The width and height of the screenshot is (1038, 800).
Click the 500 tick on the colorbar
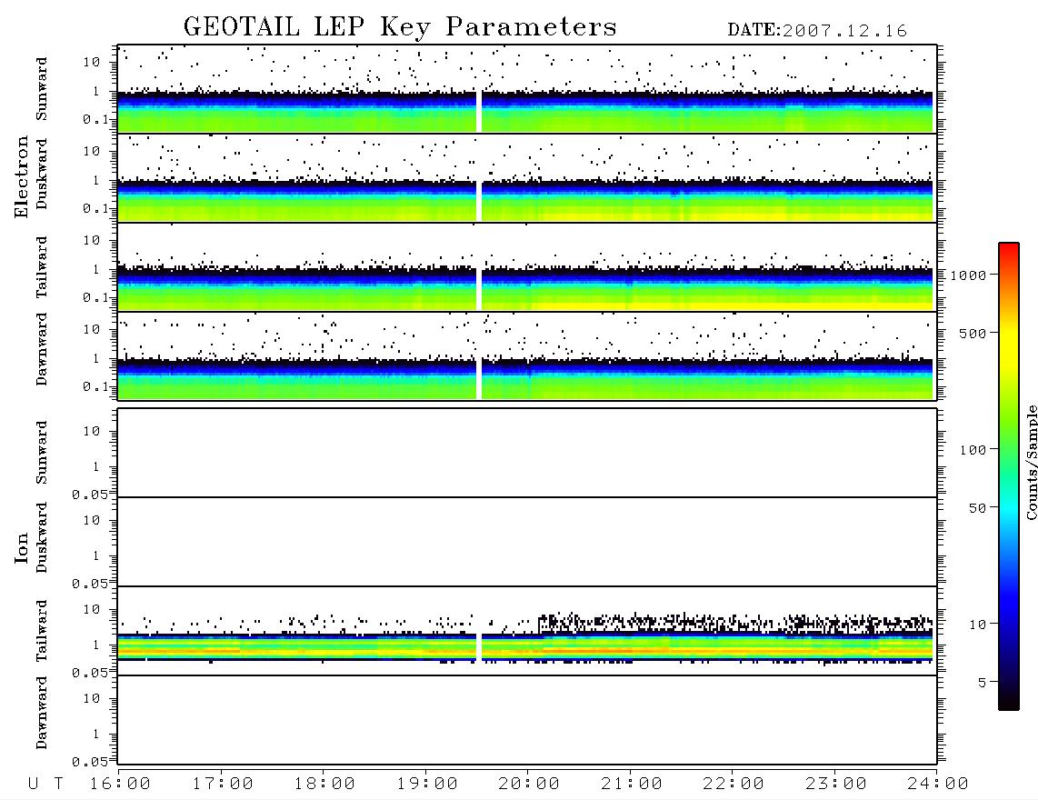[973, 333]
